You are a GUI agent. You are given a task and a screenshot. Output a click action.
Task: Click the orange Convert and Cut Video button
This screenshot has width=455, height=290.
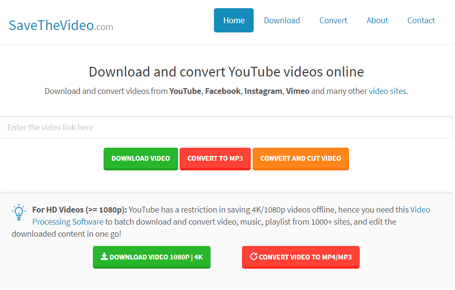point(301,159)
